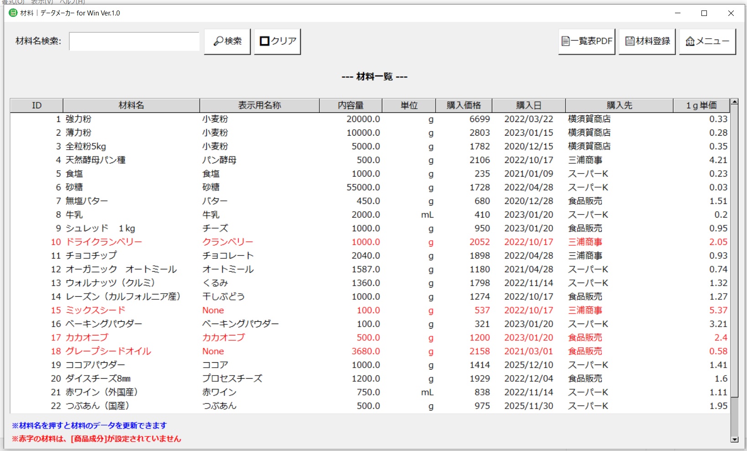Click the 内容量 column header
Image resolution: width=747 pixels, height=451 pixels.
point(350,106)
